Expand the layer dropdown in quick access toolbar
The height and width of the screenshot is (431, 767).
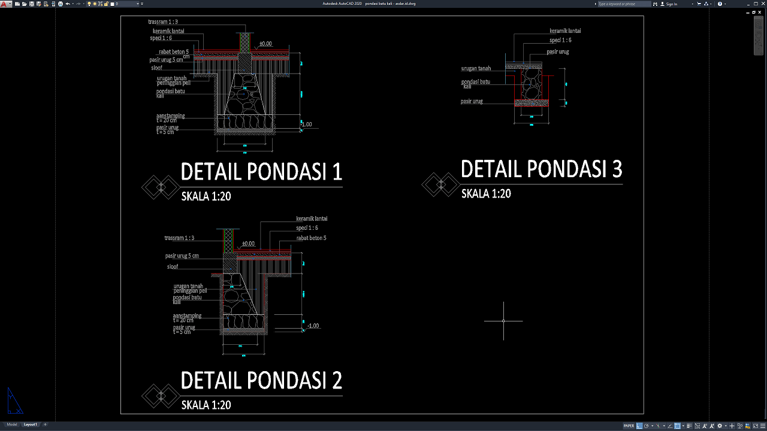coord(138,4)
